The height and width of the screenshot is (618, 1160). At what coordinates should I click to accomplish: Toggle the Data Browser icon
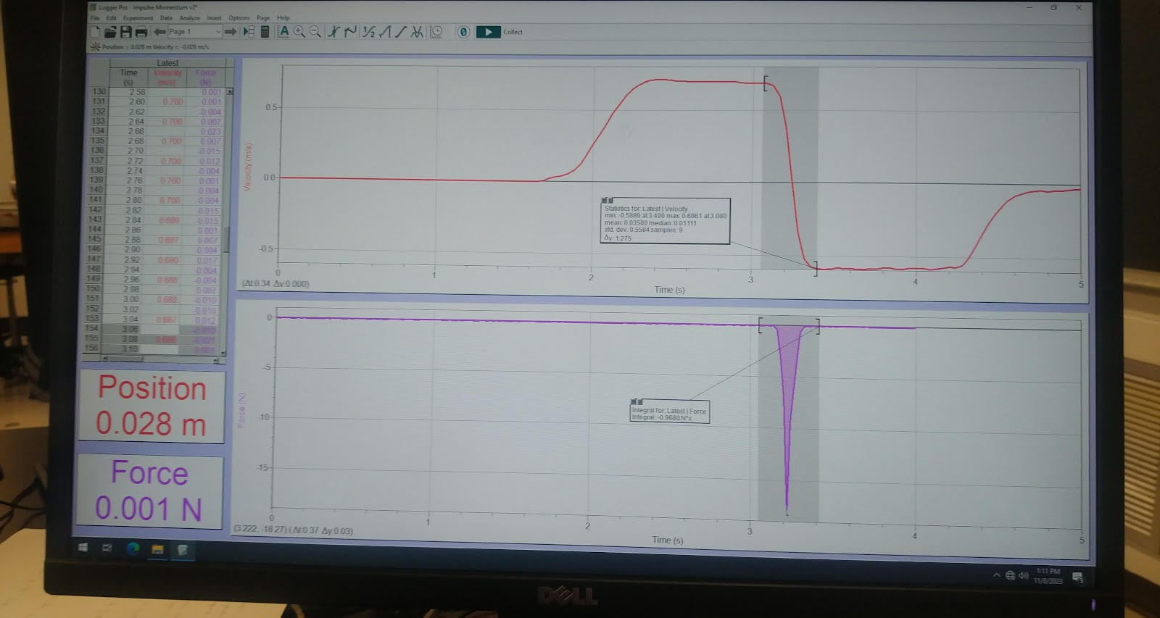coord(249,32)
